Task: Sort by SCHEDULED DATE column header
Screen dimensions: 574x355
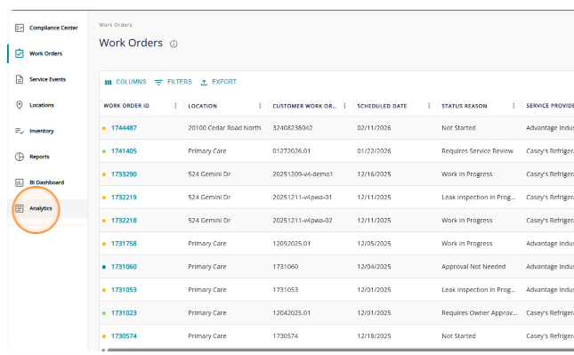Action: 382,106
